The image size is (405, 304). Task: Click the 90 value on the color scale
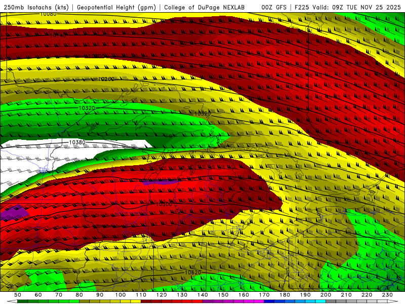click(100, 295)
